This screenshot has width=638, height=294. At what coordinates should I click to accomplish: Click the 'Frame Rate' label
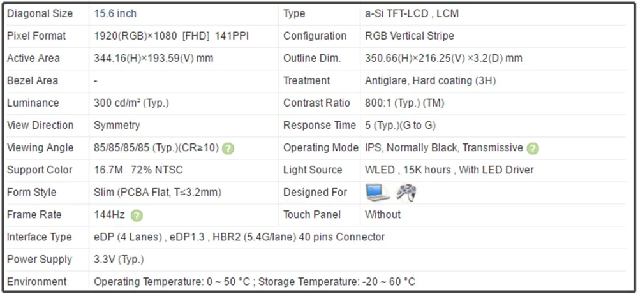[34, 215]
